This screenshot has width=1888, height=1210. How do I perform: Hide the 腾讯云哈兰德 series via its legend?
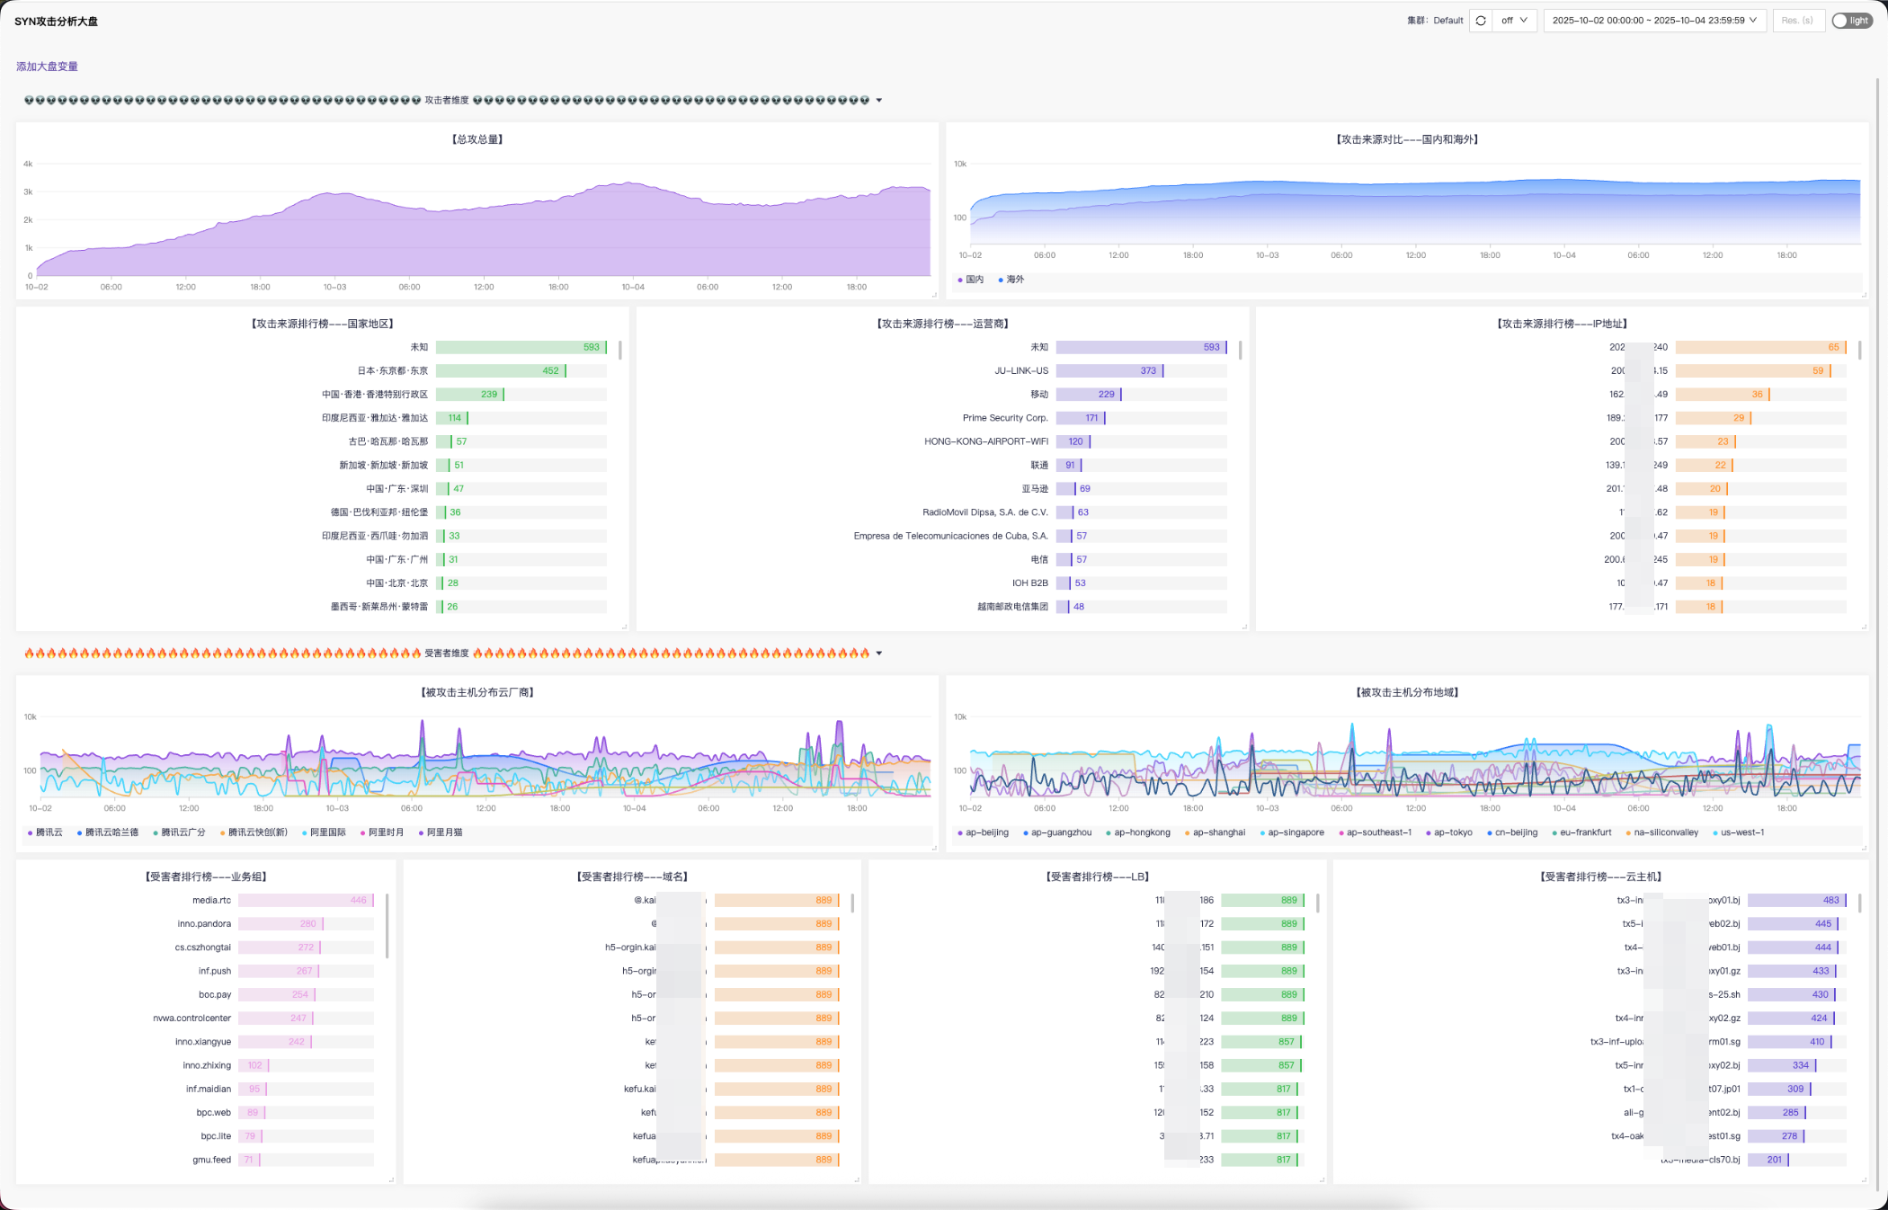coord(107,832)
